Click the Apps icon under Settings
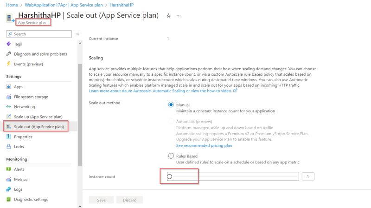Screen dimensions: 371x208 (x=9, y=86)
